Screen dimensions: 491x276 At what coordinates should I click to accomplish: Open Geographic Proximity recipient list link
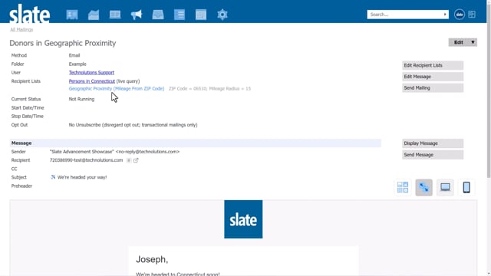click(x=117, y=89)
